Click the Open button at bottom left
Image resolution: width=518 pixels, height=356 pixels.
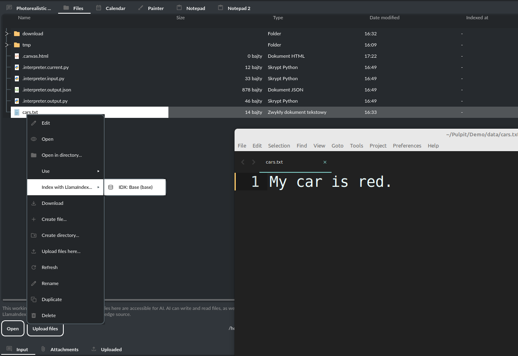pyautogui.click(x=13, y=329)
